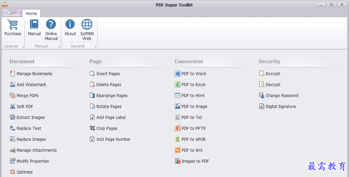Open the Digital Signature text link
Screen dimensions: 349x177
pos(281,107)
